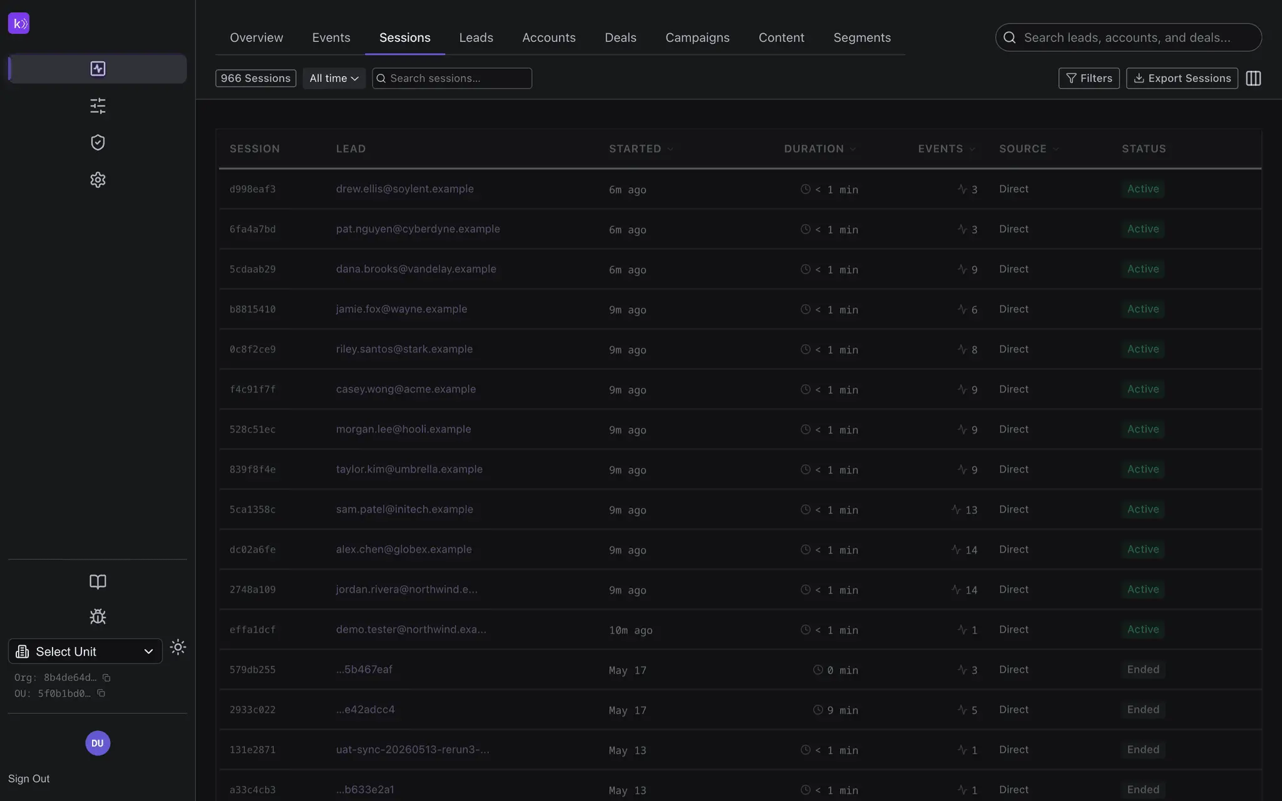
Task: Open the sliders configuration sidebar icon
Action: pyautogui.click(x=98, y=105)
